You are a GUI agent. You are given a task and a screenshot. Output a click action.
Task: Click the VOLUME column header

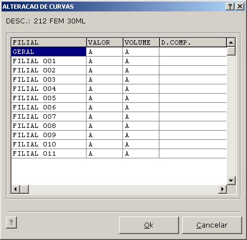tap(141, 42)
